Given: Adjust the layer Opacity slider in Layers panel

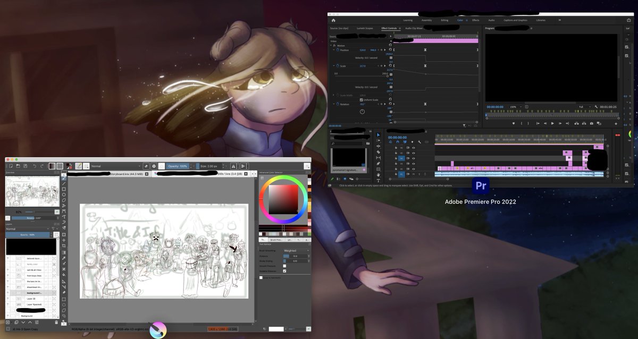Looking at the screenshot, I should 28,235.
